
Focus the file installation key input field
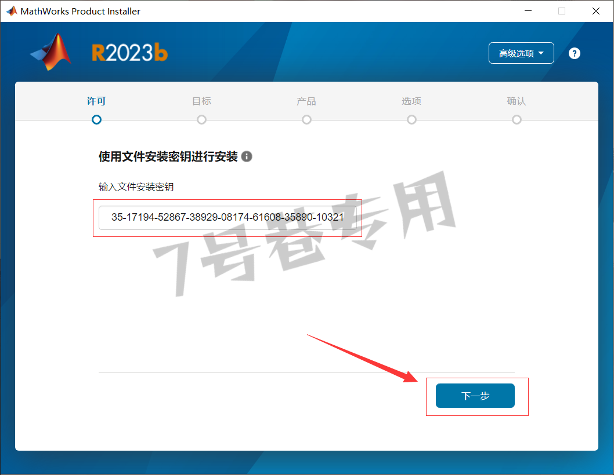(227, 218)
